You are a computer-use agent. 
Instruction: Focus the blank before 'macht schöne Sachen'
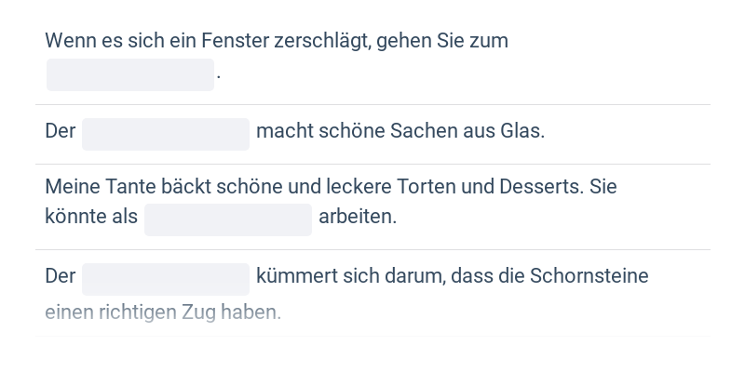click(x=166, y=133)
